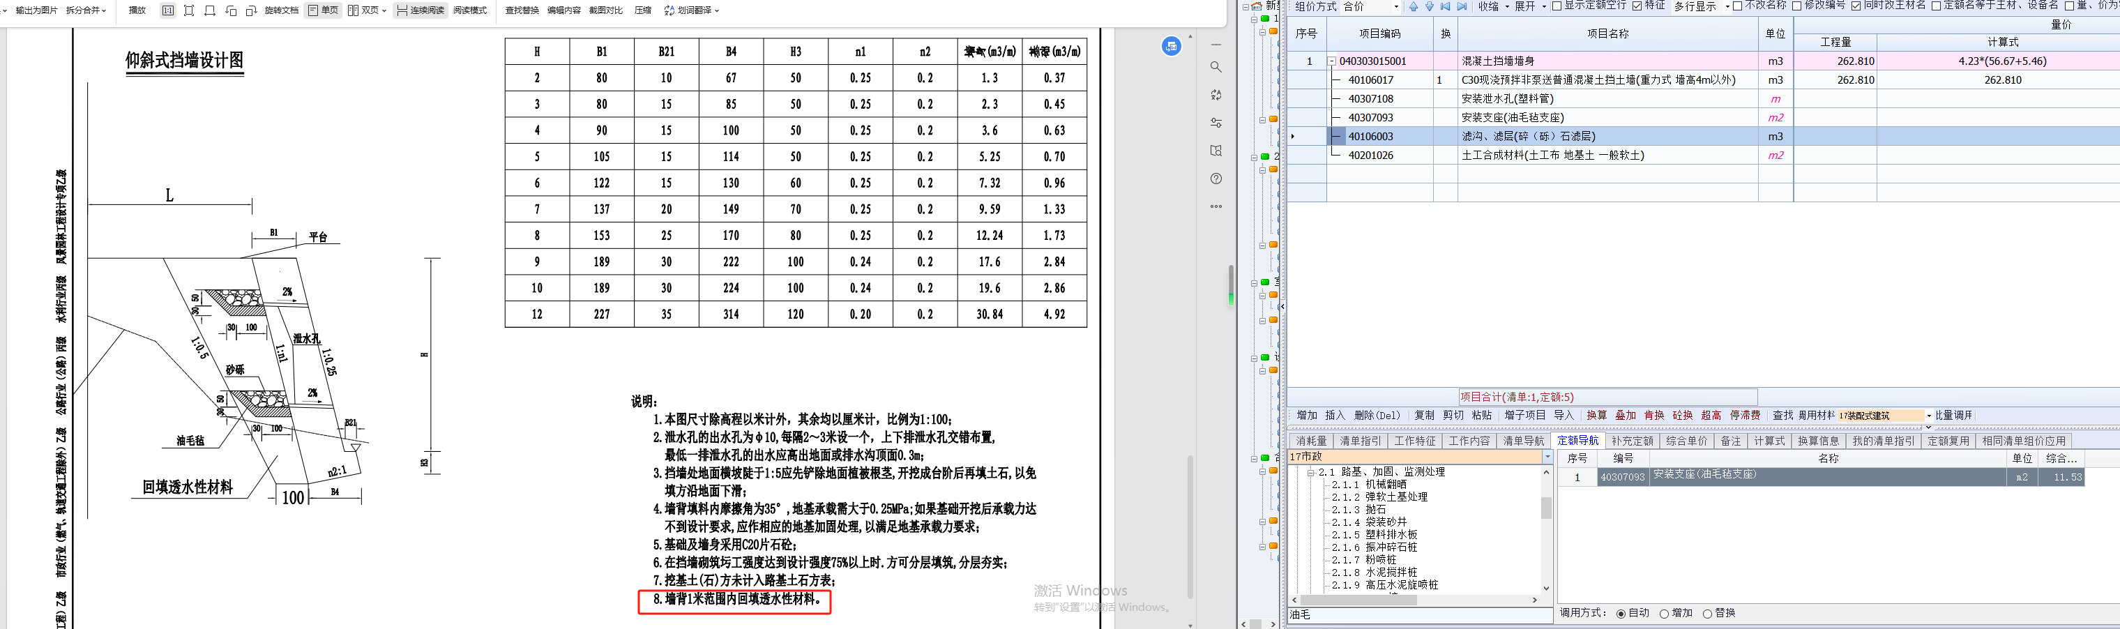Screen dimensions: 2120x629
Task: Select tree item 2.1.5 塑料排水板
Action: (1375, 535)
